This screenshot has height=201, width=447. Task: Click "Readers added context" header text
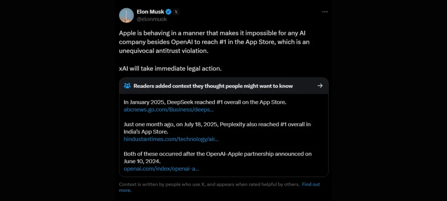[213, 86]
